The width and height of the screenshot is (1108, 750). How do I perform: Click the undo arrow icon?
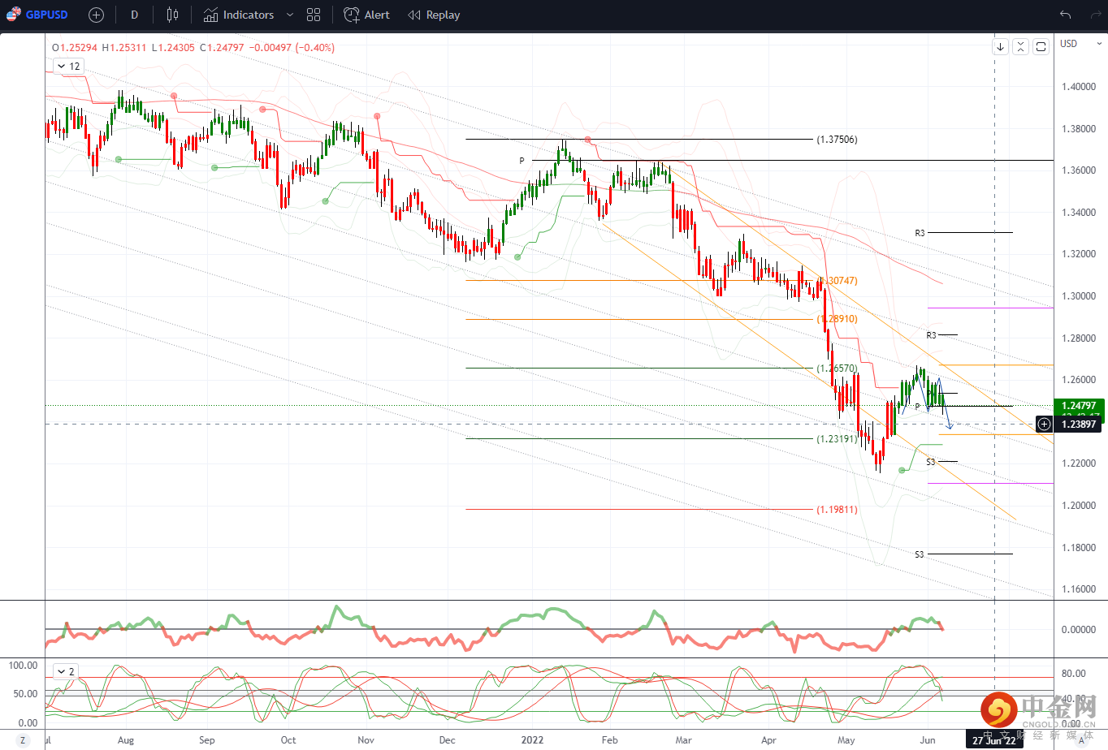pyautogui.click(x=1065, y=15)
